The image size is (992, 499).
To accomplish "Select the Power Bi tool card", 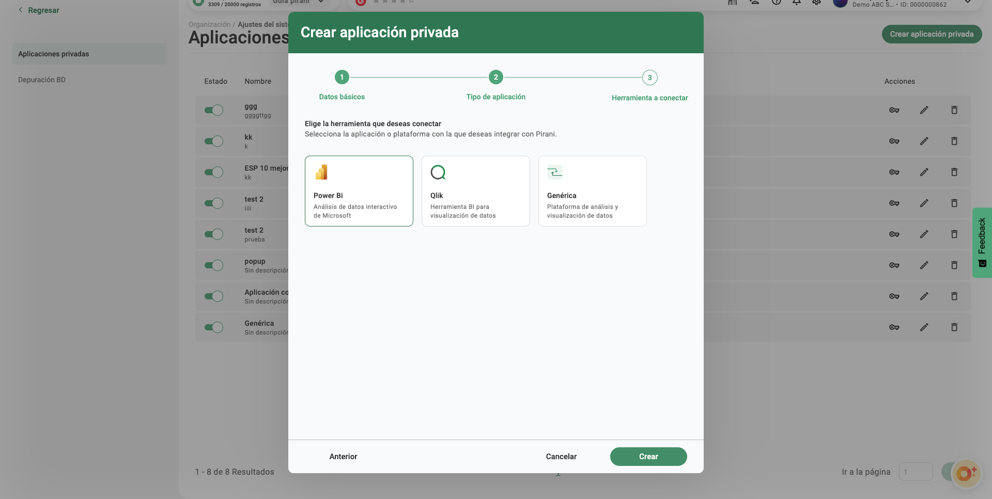I will [x=359, y=191].
